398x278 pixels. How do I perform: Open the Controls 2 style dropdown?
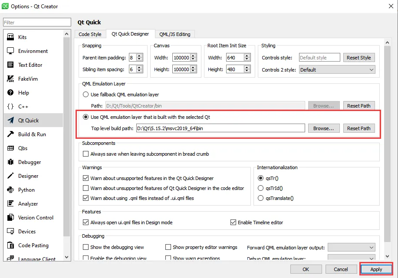pyautogui.click(x=337, y=69)
